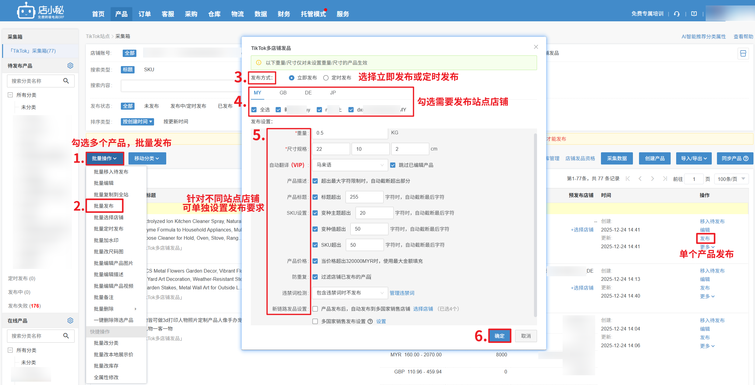
Task: Select the 定时发布 radio option
Action: [x=326, y=78]
